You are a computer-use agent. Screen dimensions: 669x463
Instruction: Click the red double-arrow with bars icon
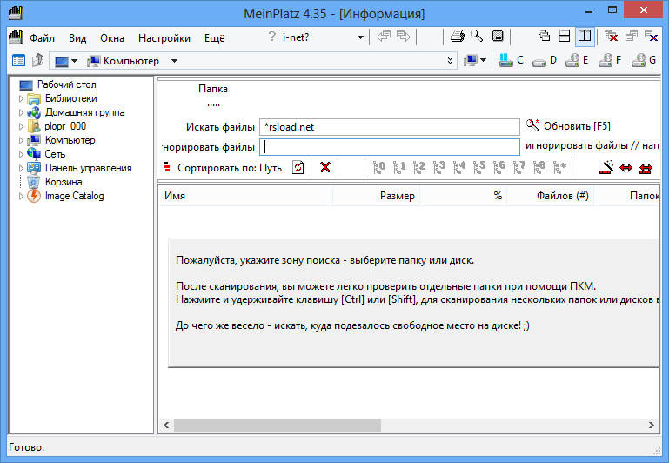point(646,168)
